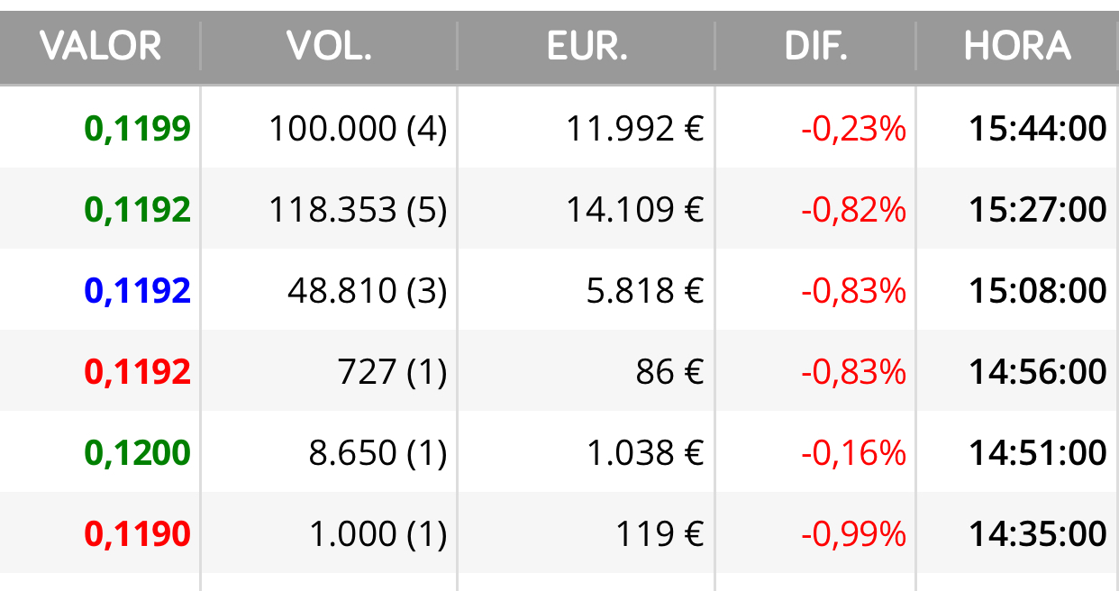The height and width of the screenshot is (591, 1119).
Task: Click the EUR. column header
Action: click(x=587, y=45)
